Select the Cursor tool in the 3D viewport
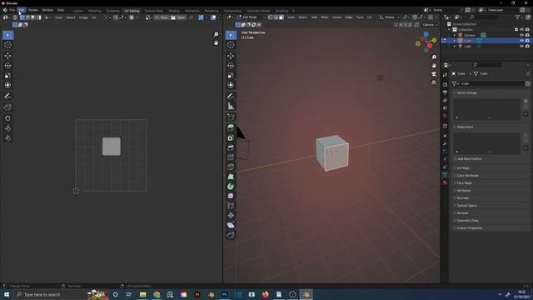This screenshot has width=533, height=300. point(231,44)
